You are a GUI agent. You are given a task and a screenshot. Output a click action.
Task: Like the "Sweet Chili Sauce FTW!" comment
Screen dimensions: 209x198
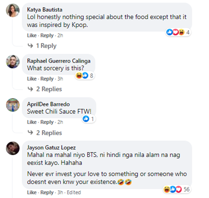[32, 122]
